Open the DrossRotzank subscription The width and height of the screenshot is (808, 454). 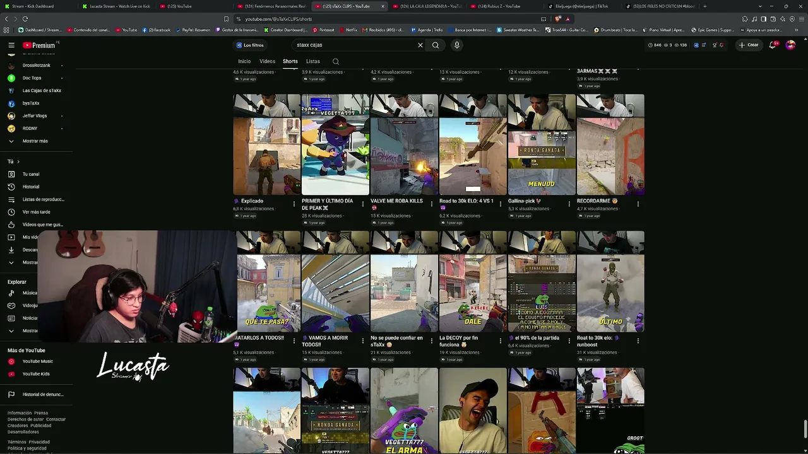coord(36,66)
